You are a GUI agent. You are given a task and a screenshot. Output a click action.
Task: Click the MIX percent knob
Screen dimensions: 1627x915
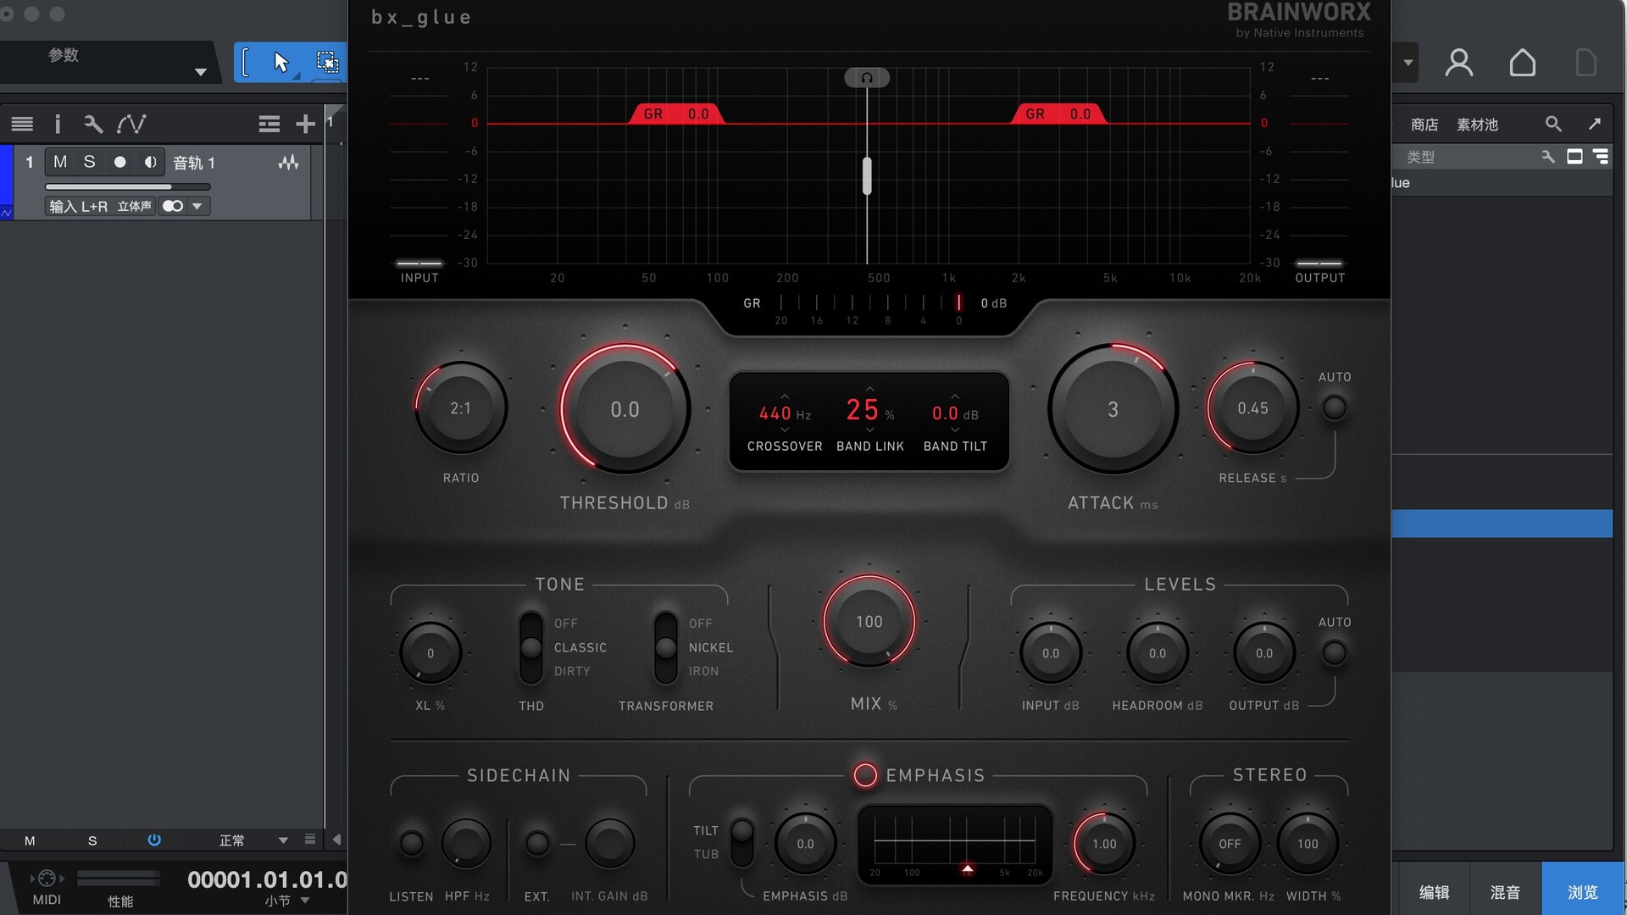click(869, 621)
